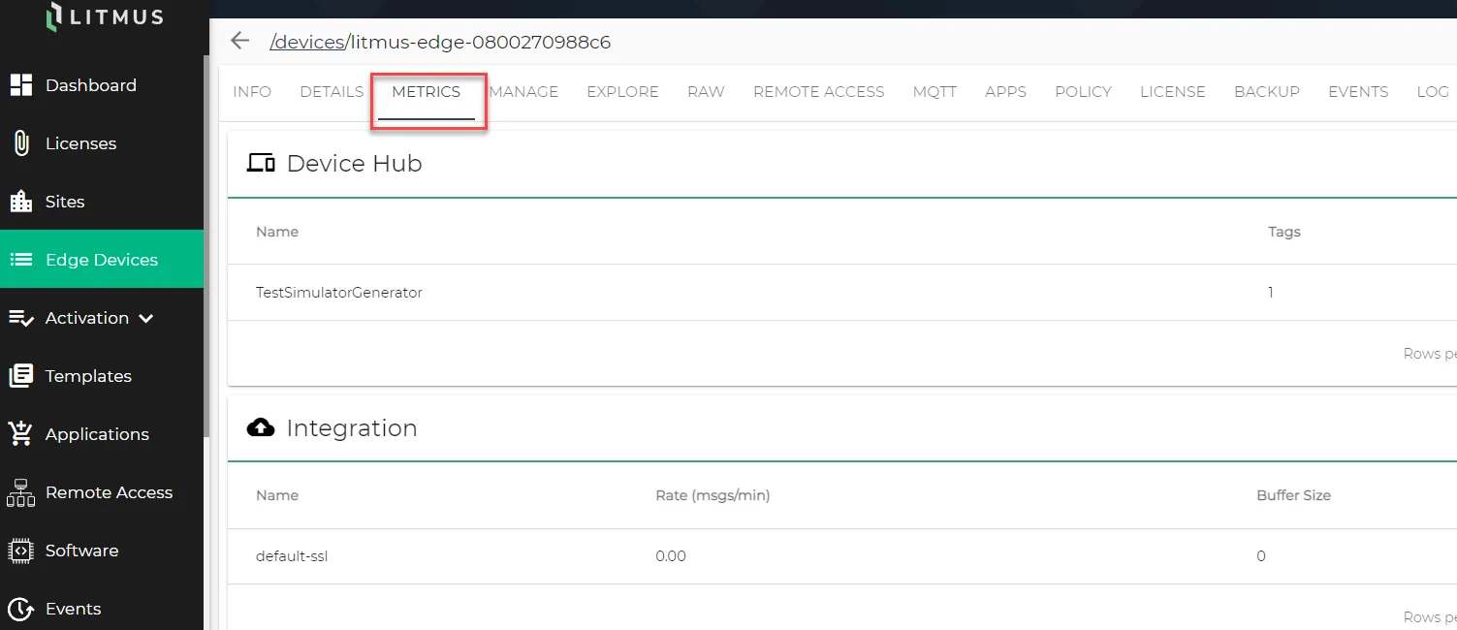Click the Integration section heading
This screenshot has width=1457, height=630.
pyautogui.click(x=352, y=428)
